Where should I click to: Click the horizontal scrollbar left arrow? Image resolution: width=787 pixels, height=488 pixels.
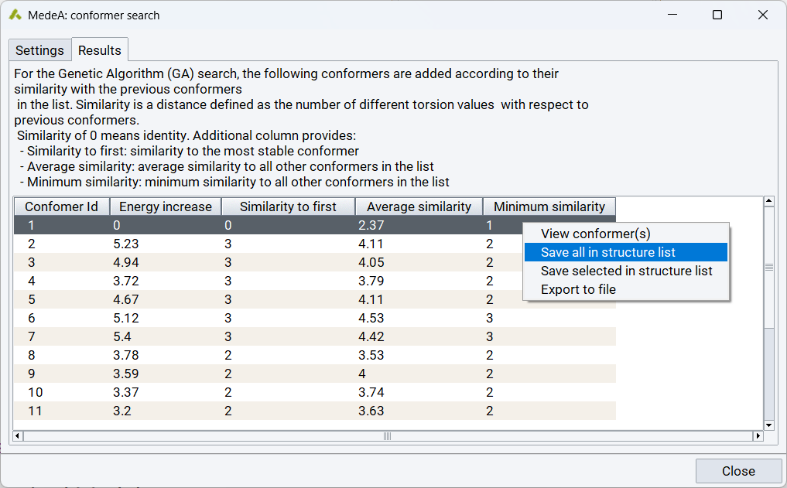18,436
